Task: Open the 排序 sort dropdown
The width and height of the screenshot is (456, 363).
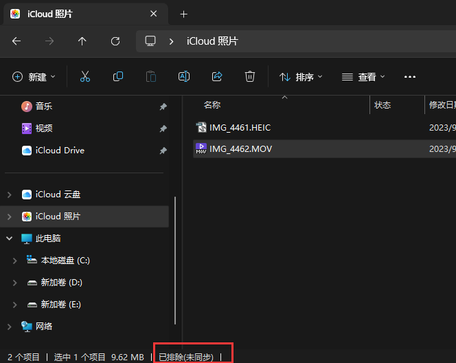Action: coord(301,77)
